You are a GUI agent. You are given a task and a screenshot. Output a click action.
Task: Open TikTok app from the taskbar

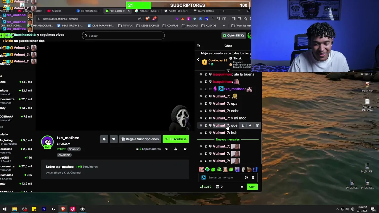tap(73, 209)
